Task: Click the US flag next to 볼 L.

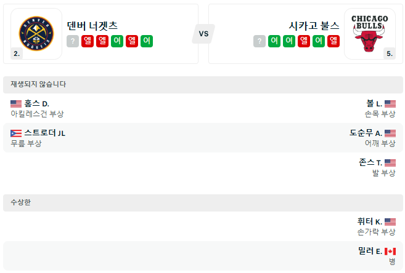Action: pyautogui.click(x=390, y=104)
